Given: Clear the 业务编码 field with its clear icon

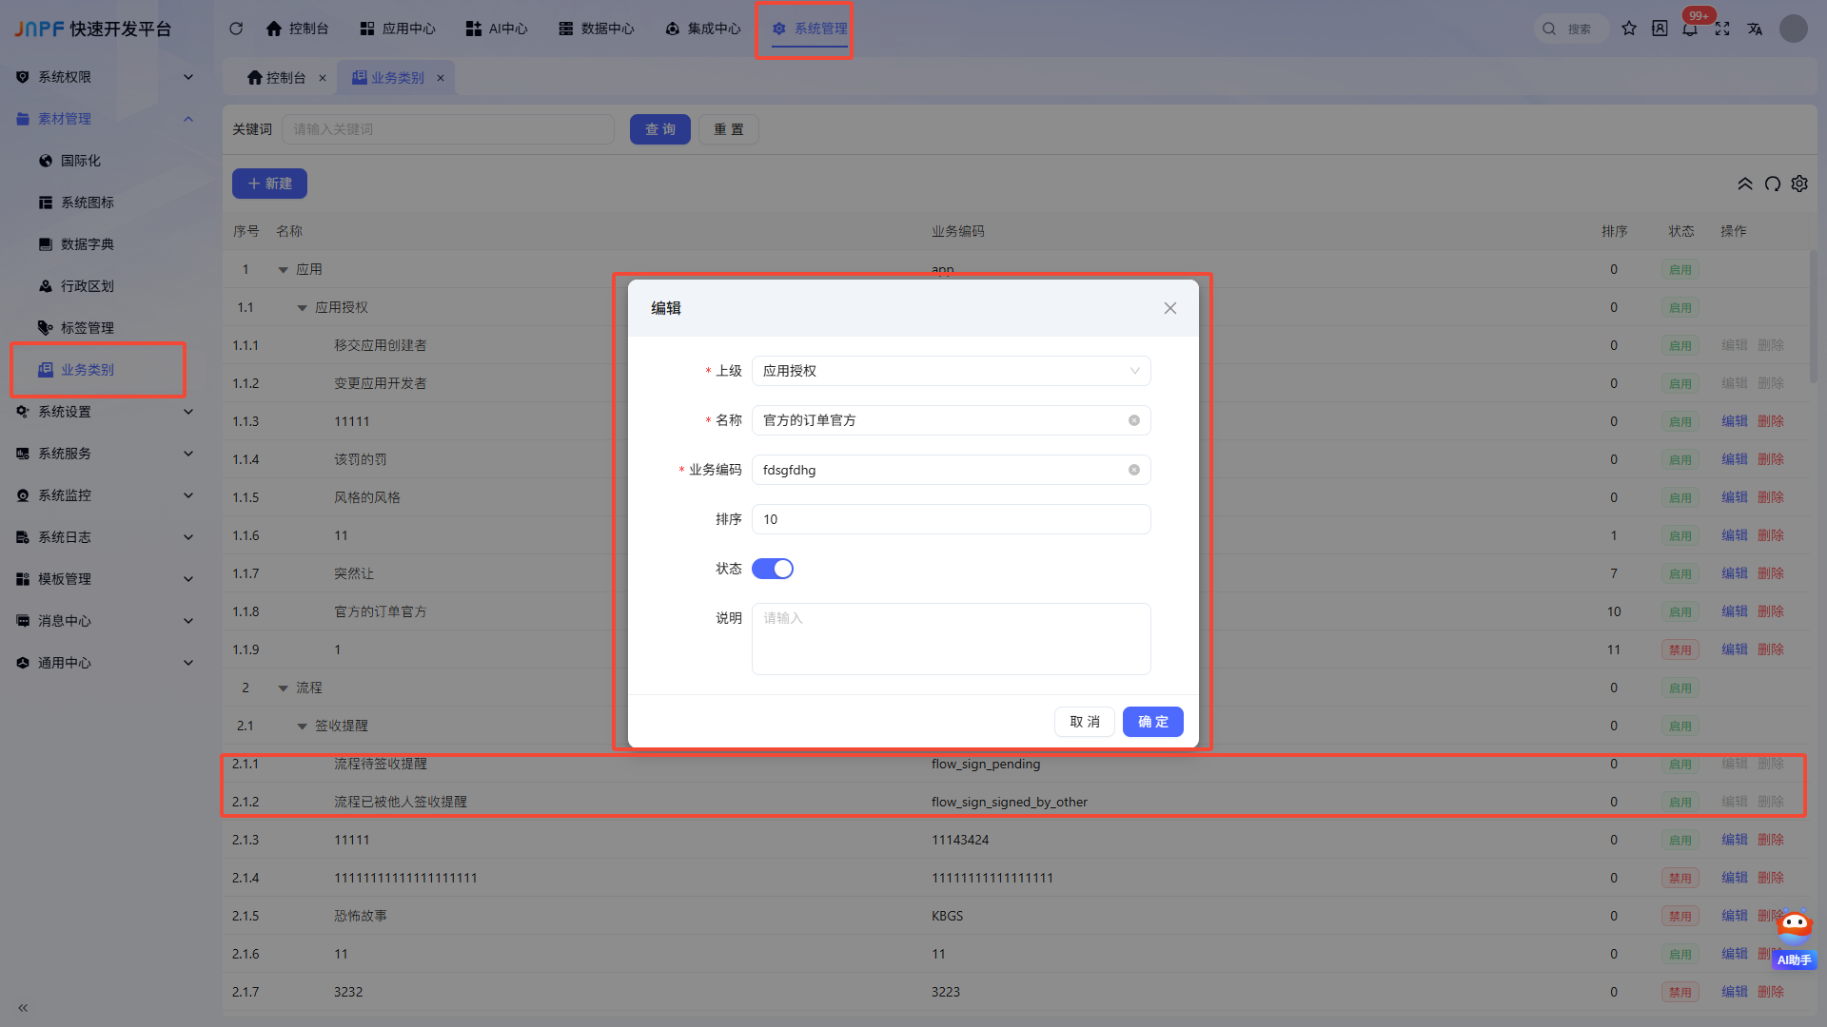Looking at the screenshot, I should tap(1134, 470).
